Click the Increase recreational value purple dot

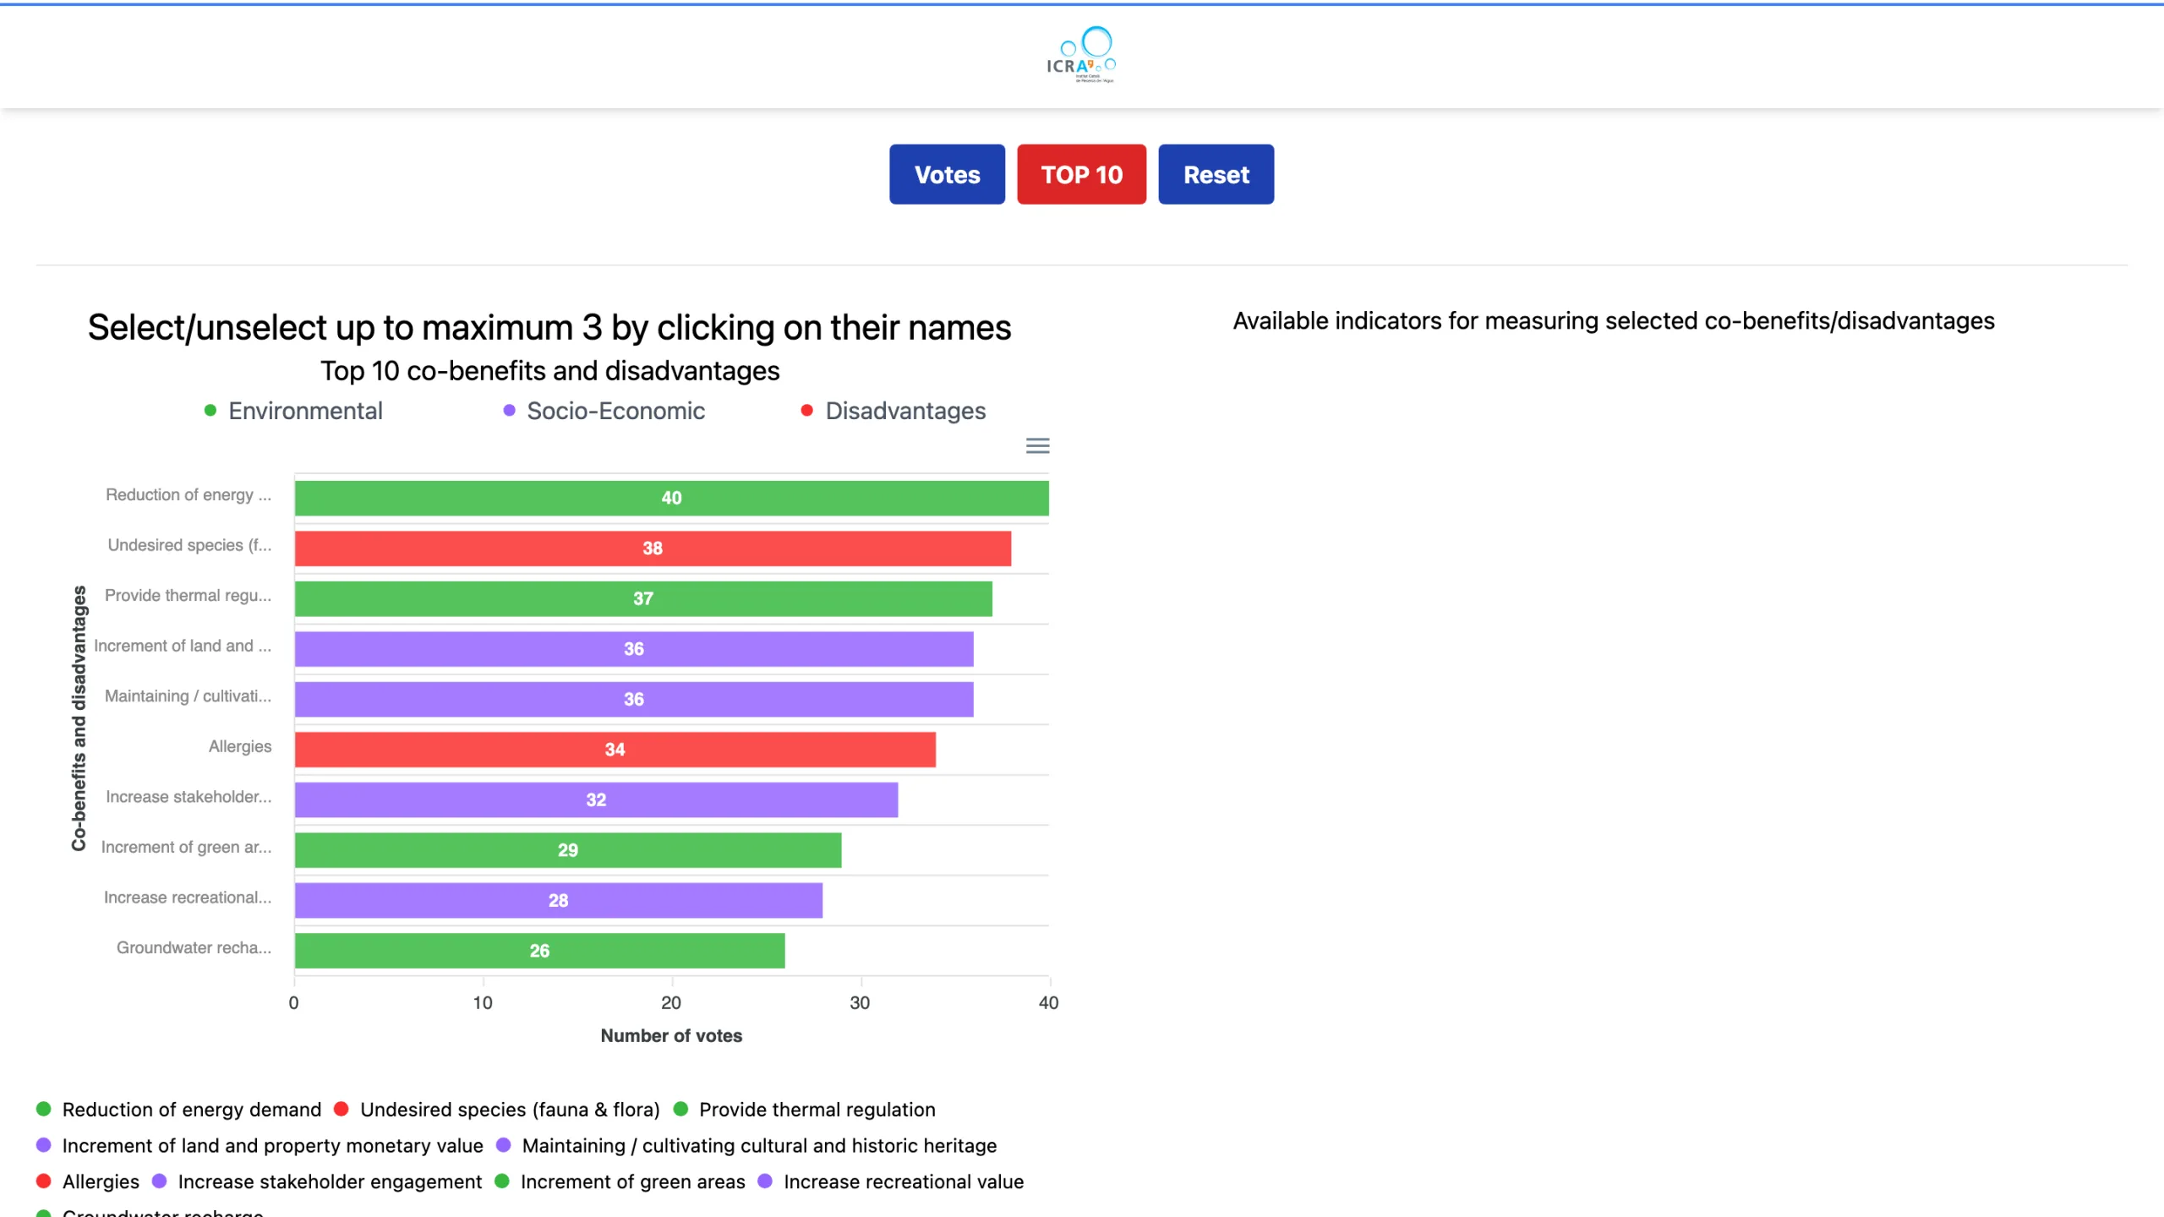pyautogui.click(x=765, y=1181)
